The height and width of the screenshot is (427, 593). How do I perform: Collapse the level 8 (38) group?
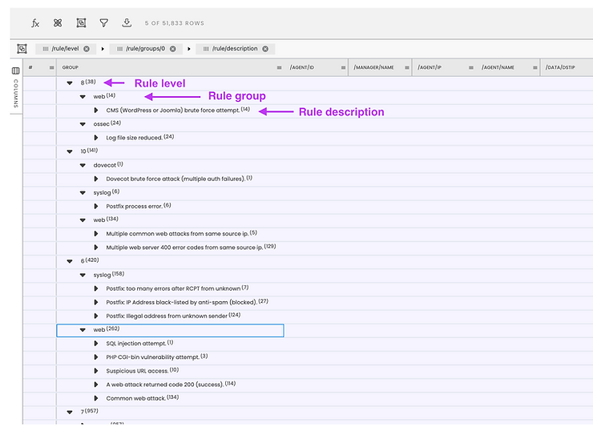click(x=70, y=83)
